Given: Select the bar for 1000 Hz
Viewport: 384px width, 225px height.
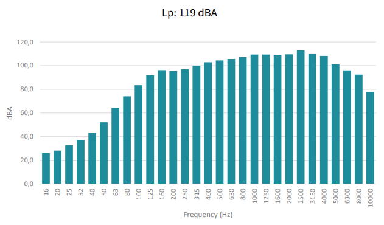Looking at the screenshot, I should [x=254, y=119].
